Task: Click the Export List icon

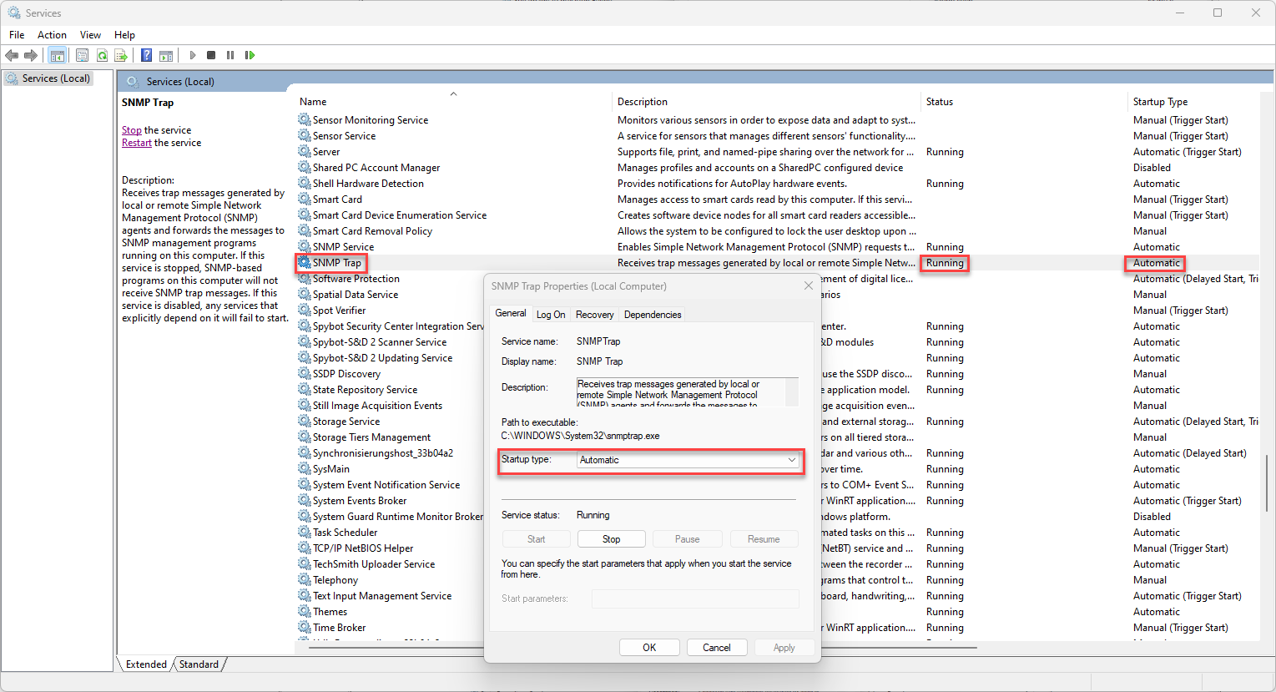Action: click(121, 55)
